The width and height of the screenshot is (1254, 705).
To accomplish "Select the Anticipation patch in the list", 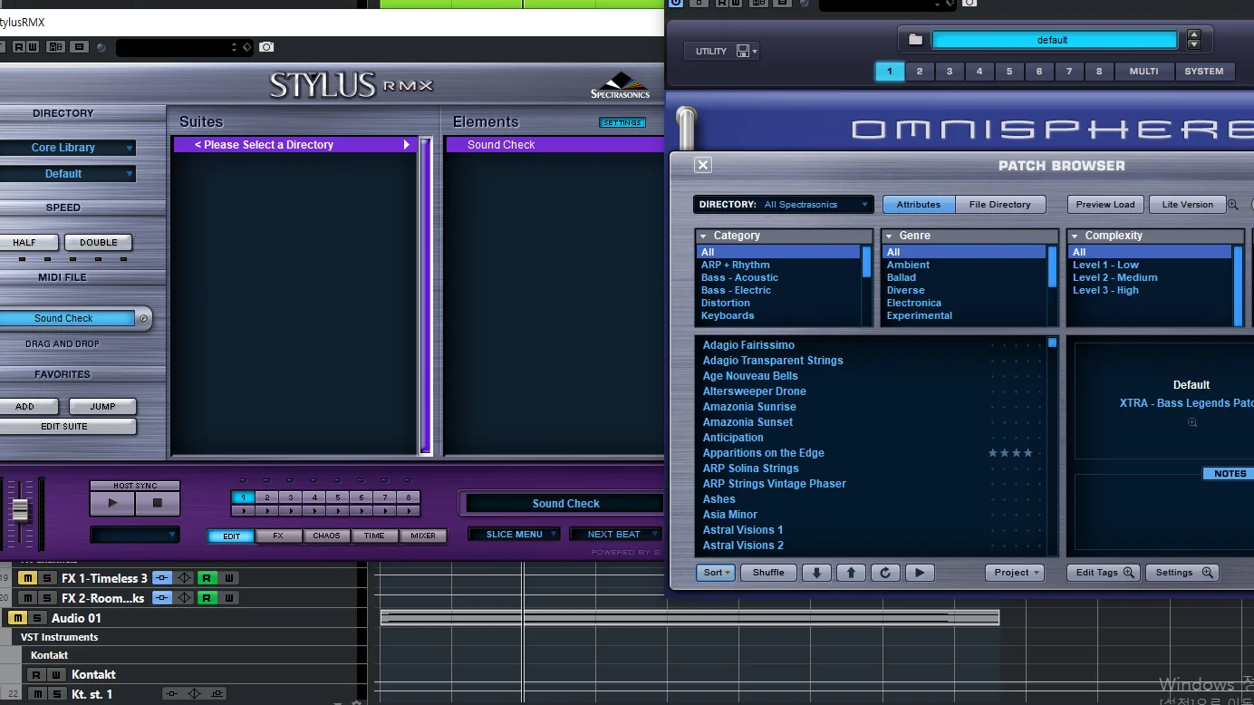I will pyautogui.click(x=733, y=438).
